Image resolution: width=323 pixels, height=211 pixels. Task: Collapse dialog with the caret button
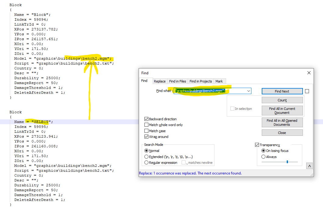click(x=309, y=166)
